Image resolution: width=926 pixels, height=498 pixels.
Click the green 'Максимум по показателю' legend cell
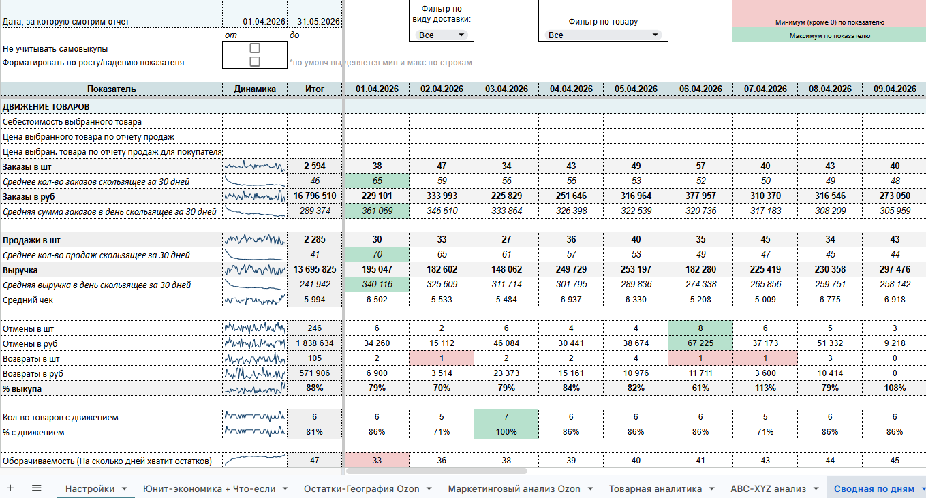(x=829, y=35)
